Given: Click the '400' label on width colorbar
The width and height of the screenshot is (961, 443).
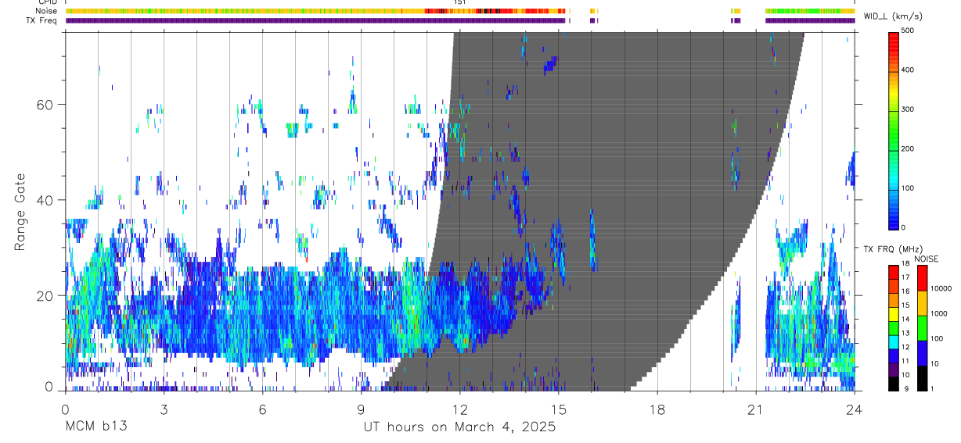Looking at the screenshot, I should (x=909, y=70).
